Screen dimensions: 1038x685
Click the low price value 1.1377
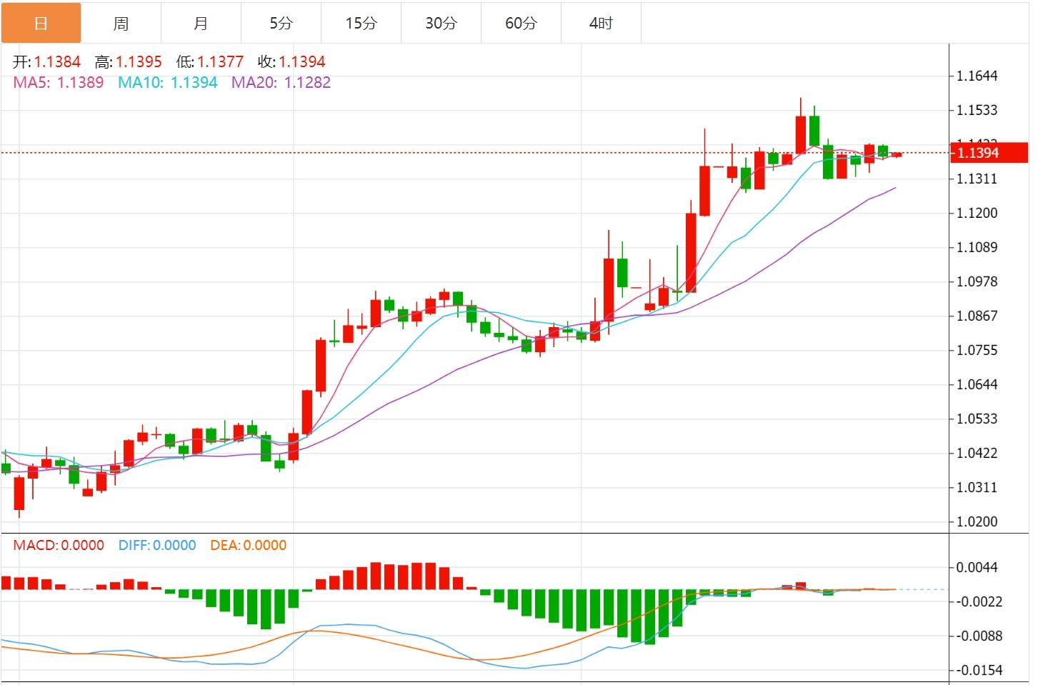click(x=220, y=62)
